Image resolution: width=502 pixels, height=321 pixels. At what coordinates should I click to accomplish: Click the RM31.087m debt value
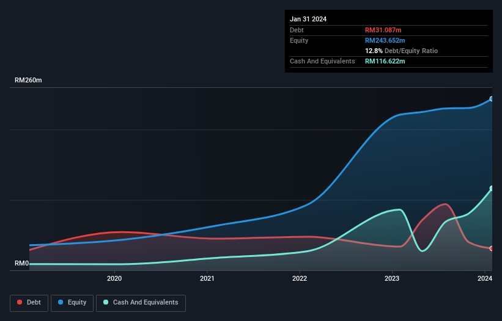[x=383, y=30]
